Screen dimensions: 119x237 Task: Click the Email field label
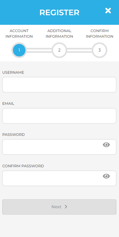coord(8,103)
